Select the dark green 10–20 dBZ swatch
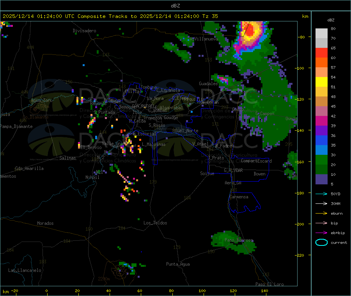 321,170
